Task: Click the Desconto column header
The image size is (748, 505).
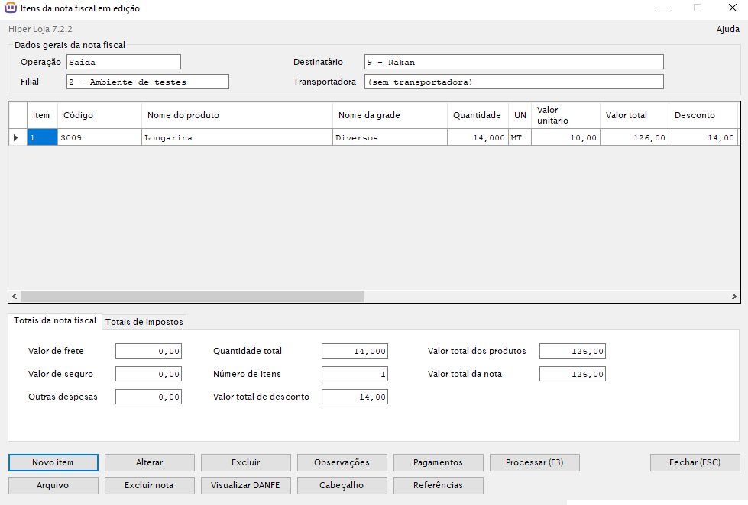Action: pyautogui.click(x=703, y=115)
